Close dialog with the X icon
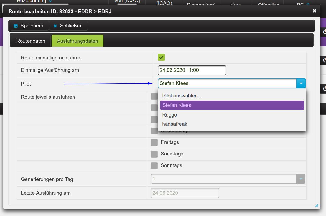This screenshot has height=216, width=326. point(314,11)
